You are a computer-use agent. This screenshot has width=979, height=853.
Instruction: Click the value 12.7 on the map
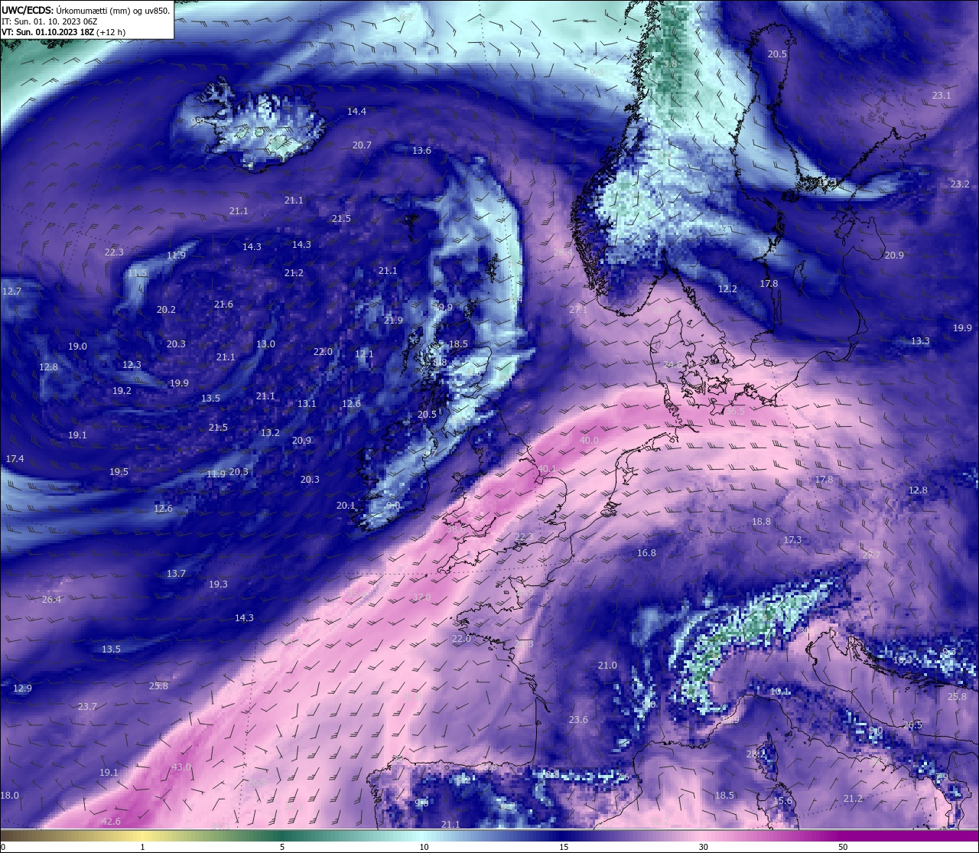tap(11, 291)
